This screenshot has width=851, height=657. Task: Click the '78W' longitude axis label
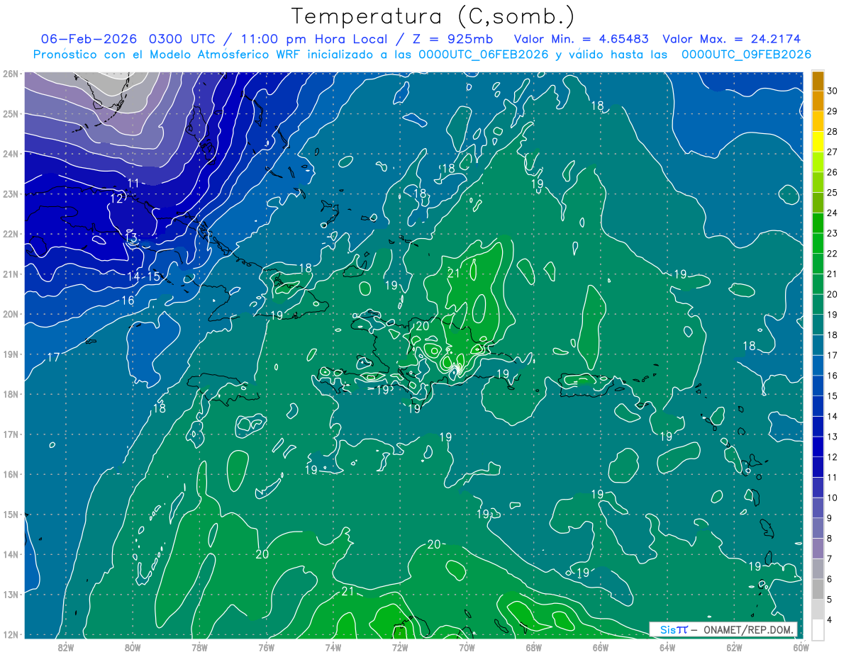coord(199,647)
